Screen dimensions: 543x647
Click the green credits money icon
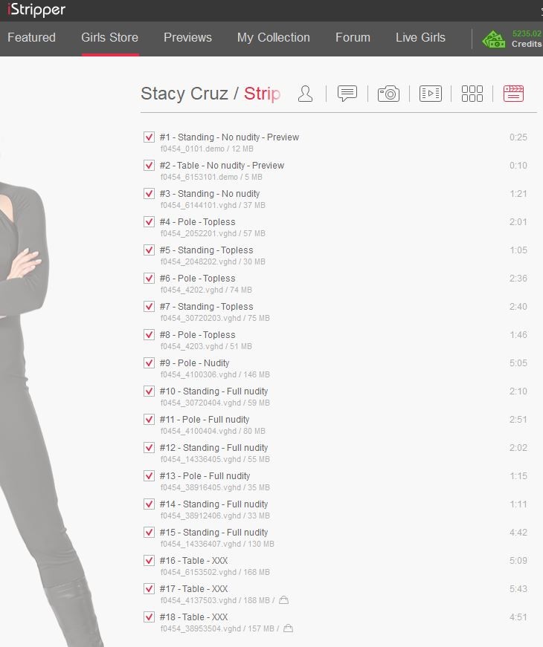493,39
